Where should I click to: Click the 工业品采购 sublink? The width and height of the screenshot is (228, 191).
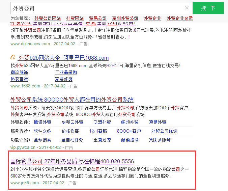[x=66, y=72]
